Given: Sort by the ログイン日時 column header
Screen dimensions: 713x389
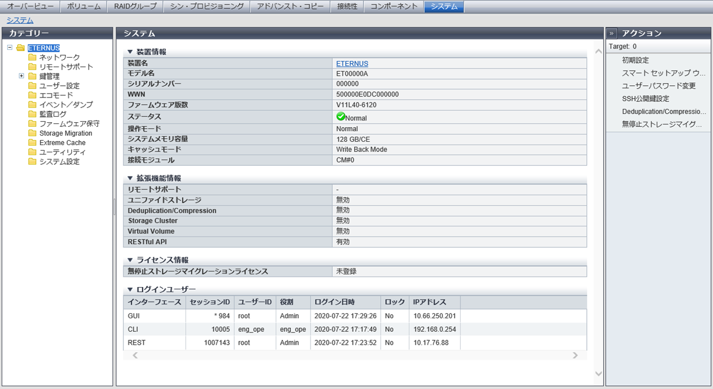Looking at the screenshot, I should click(x=335, y=302).
